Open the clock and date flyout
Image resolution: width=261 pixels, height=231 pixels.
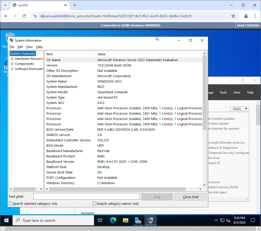click(239, 220)
